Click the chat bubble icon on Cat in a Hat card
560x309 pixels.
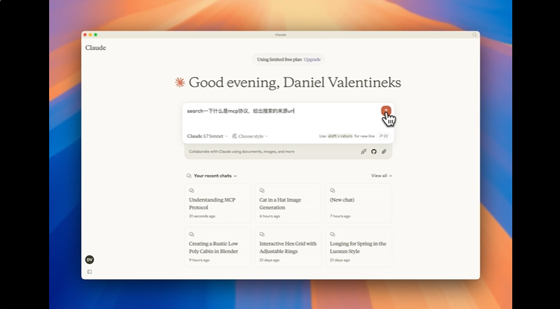tap(262, 191)
